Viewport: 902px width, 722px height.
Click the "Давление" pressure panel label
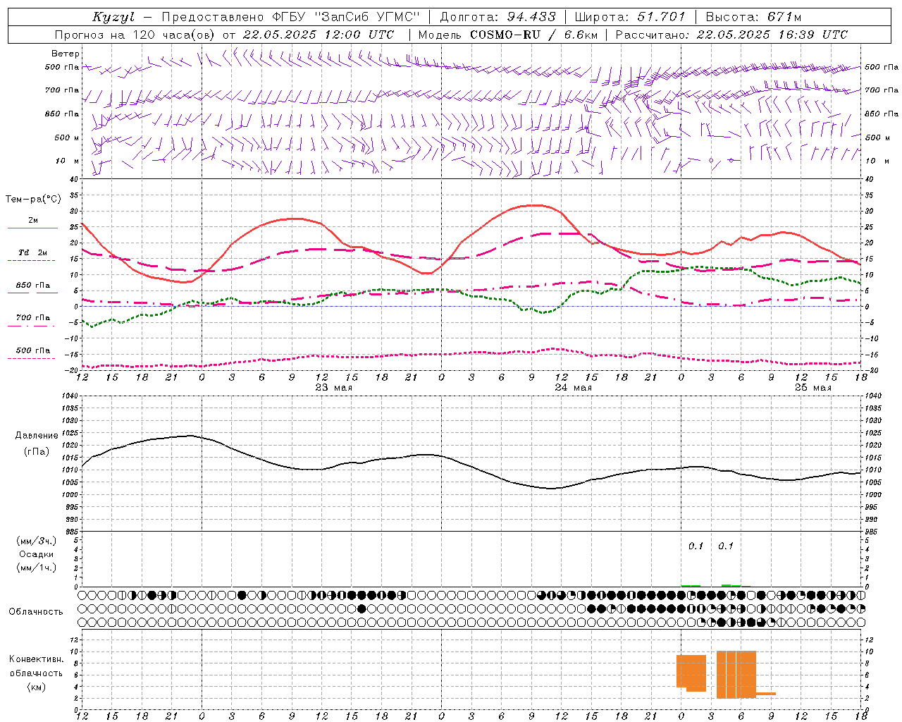coord(35,436)
